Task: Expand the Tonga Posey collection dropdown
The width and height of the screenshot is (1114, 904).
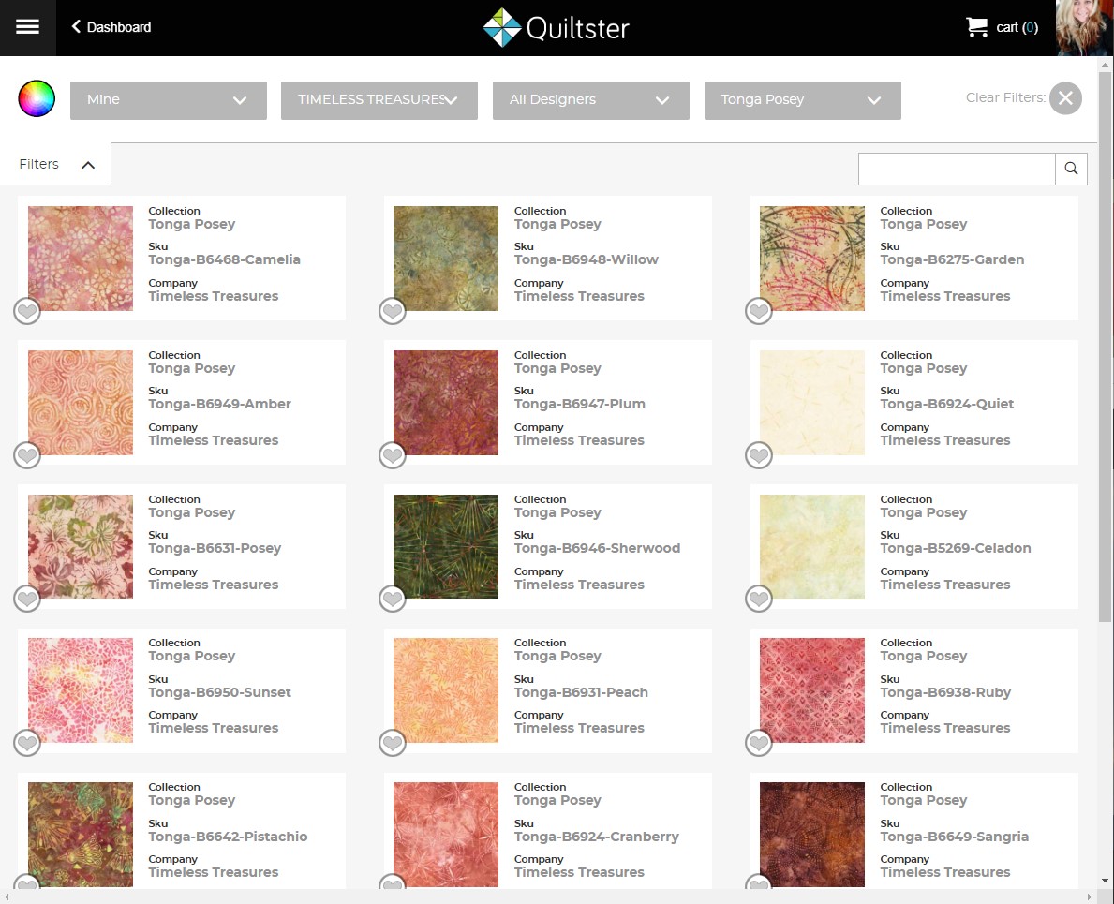Action: [x=803, y=100]
